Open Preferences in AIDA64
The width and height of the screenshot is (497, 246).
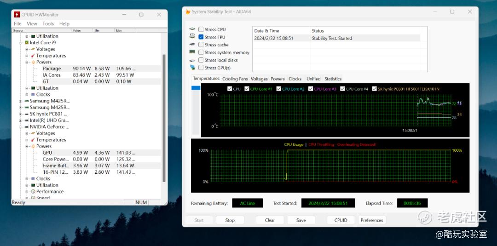pos(372,220)
